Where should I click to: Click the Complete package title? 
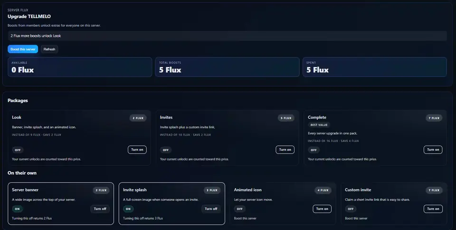pos(317,117)
